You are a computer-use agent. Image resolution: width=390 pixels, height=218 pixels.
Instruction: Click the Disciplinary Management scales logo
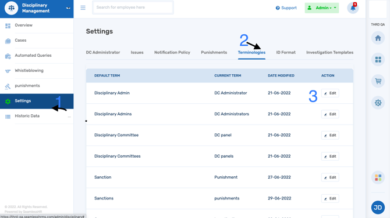pos(11,8)
